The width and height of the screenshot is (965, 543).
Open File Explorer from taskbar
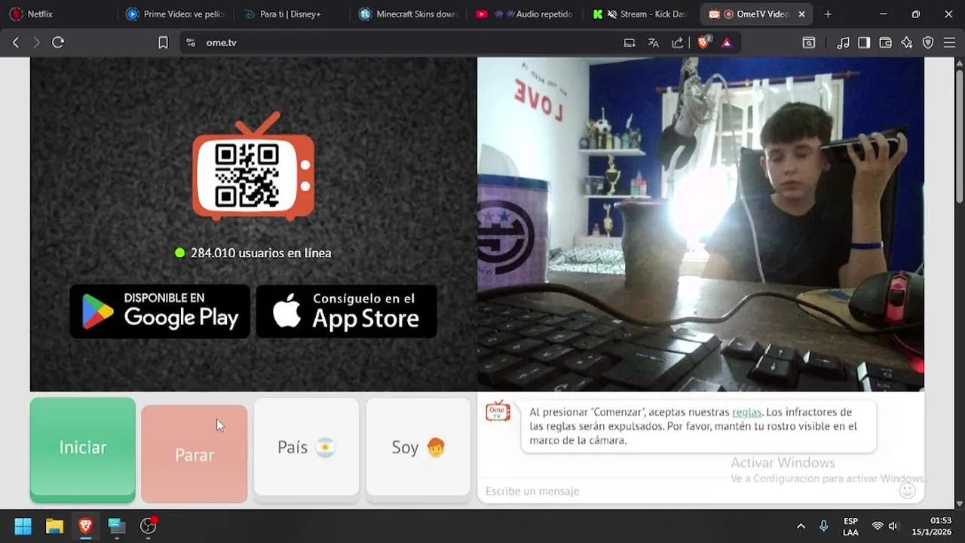[x=54, y=526]
